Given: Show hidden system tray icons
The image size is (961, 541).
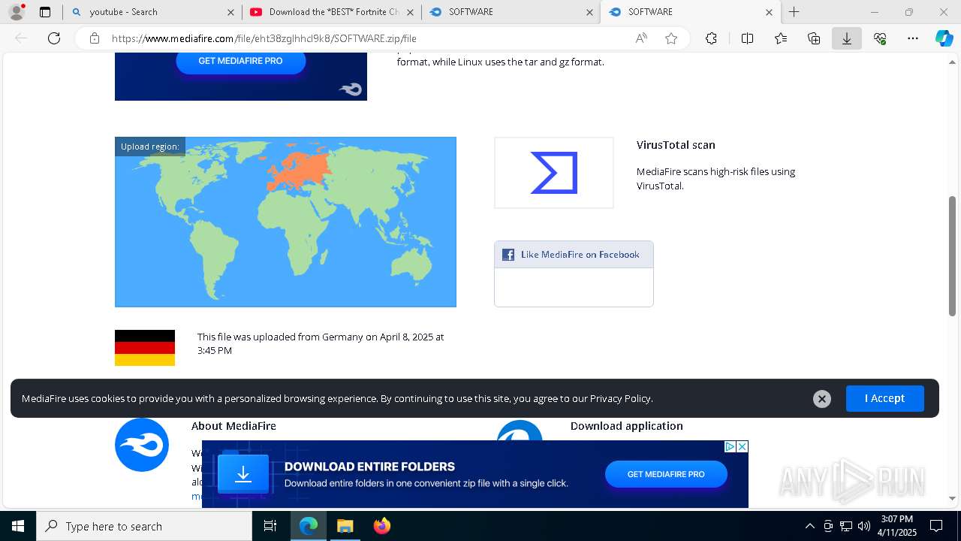Looking at the screenshot, I should click(809, 526).
